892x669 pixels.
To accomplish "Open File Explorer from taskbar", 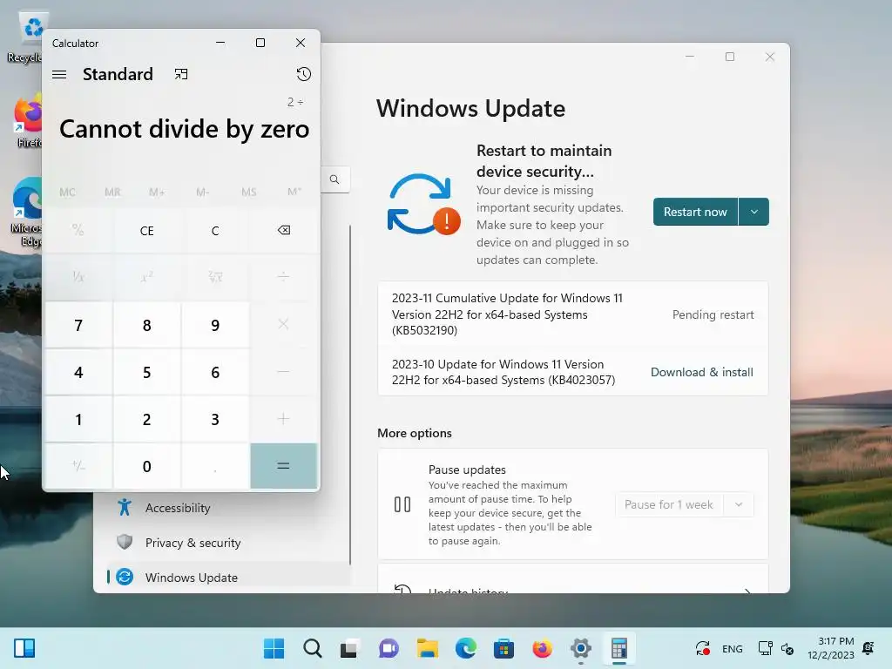I will pos(427,648).
